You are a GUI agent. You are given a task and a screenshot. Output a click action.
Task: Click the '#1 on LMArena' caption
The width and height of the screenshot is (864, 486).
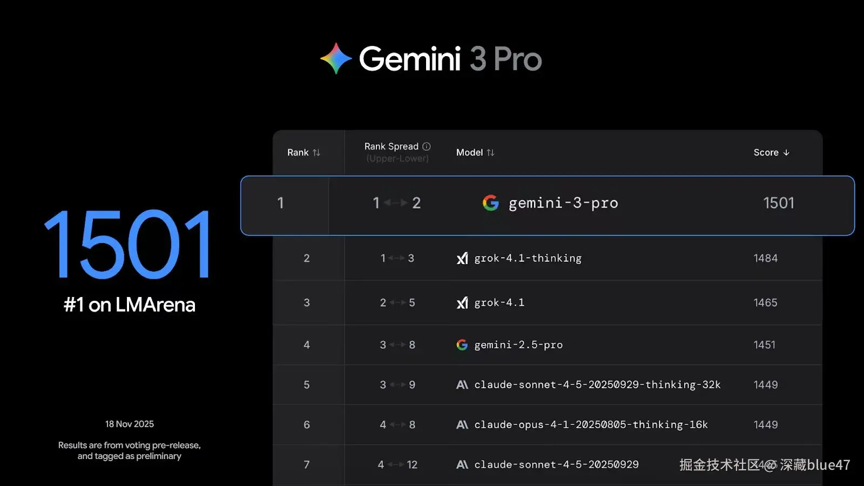tap(130, 305)
